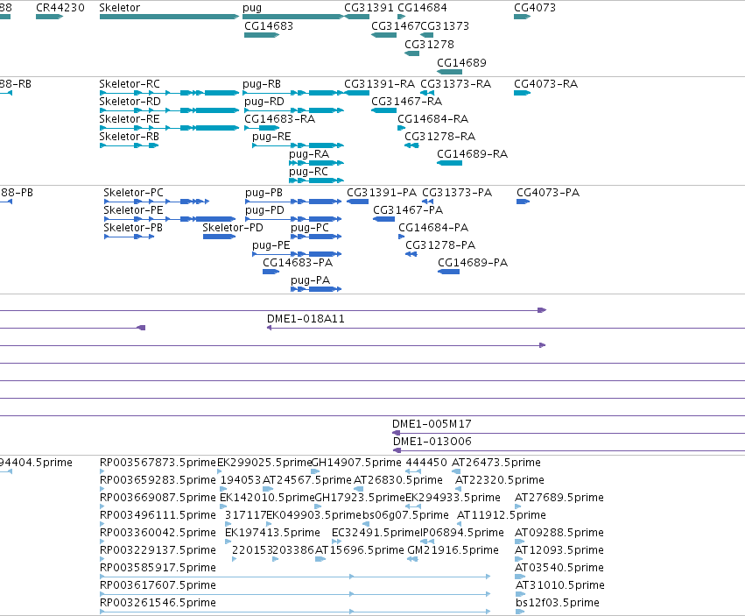Click EST RP003567873.5prime
Screen dimensions: 745x616
point(158,463)
